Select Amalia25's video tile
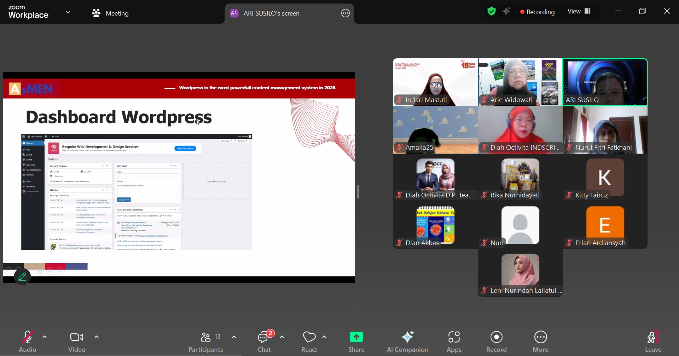 tap(435, 130)
